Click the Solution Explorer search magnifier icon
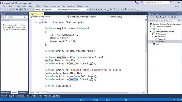Viewport: 182px width, 102px height. (179, 21)
